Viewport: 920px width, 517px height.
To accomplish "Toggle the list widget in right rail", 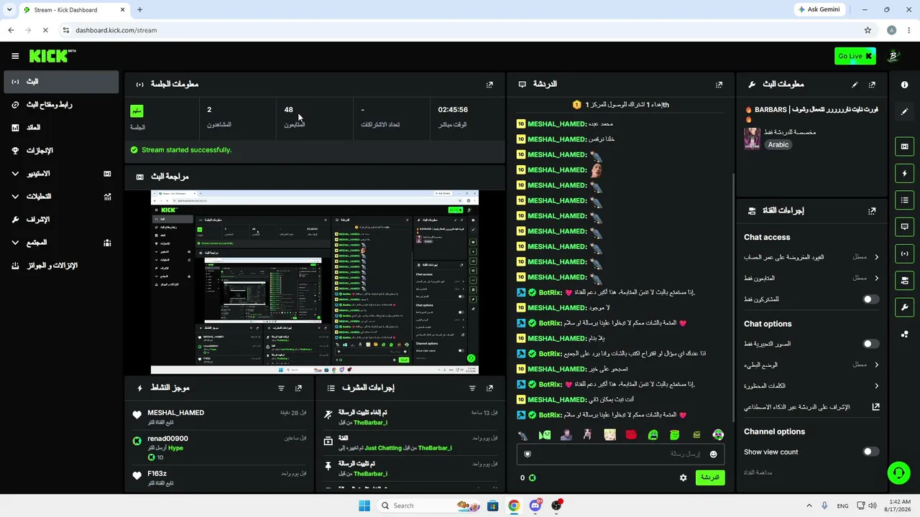I will tap(904, 200).
